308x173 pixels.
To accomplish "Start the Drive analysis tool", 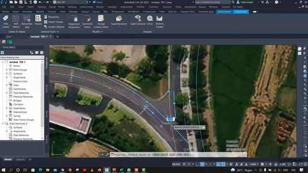I will (x=150, y=20).
